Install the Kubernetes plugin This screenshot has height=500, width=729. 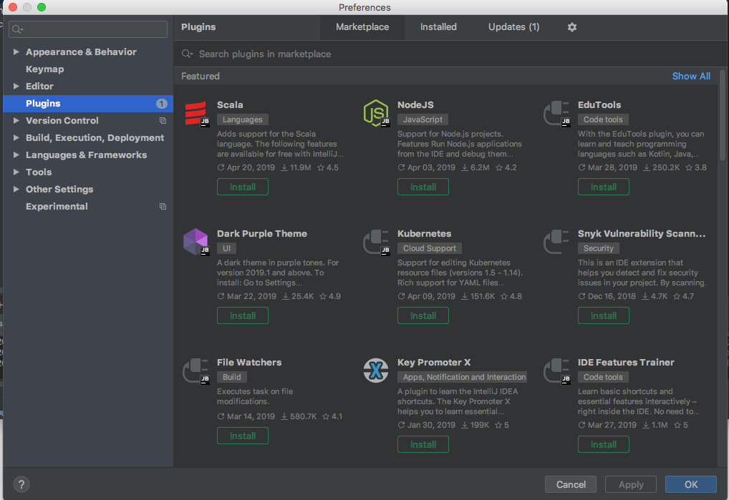423,315
